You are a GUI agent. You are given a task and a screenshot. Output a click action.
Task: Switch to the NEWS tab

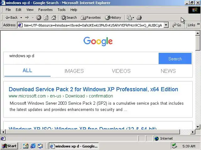click(168, 71)
